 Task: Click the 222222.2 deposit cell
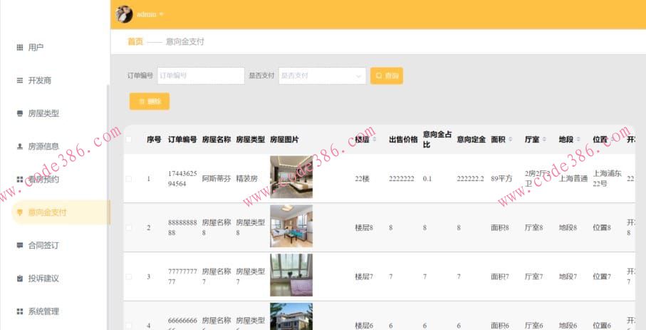click(x=471, y=179)
